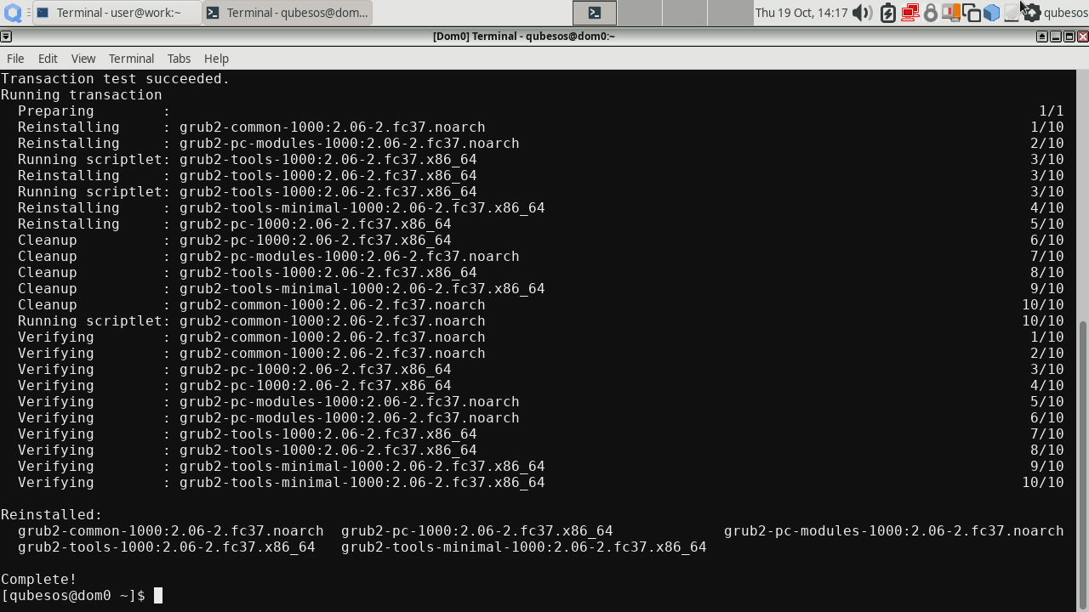Open the Qubes application menu icon

(x=12, y=13)
